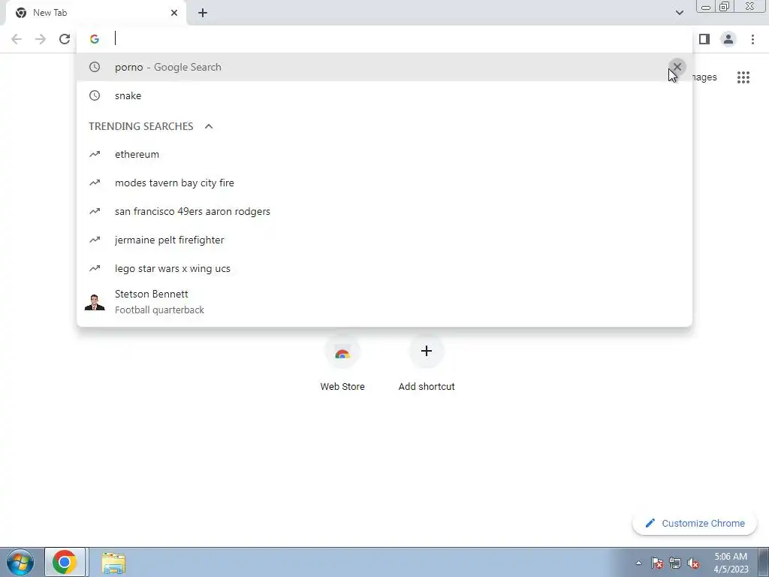Click the Add shortcut plus tile

coord(427,364)
